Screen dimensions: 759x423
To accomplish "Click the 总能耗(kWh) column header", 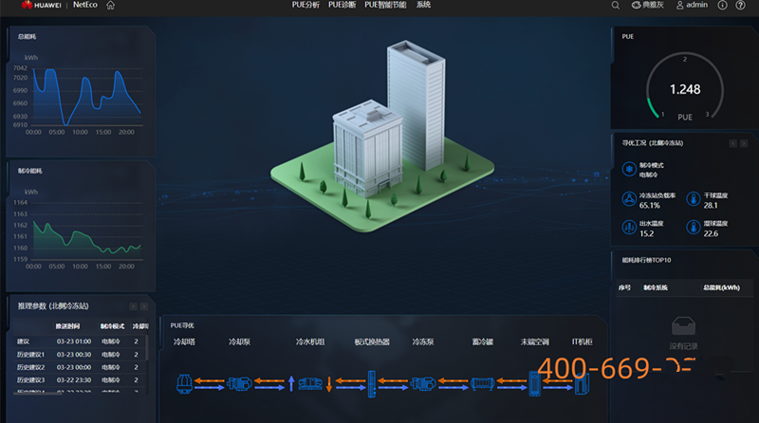I will pyautogui.click(x=721, y=287).
